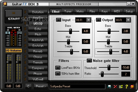This screenshot has width=138, height=92.
Task: Click the Output Mid slider handle
Action: (108, 42)
